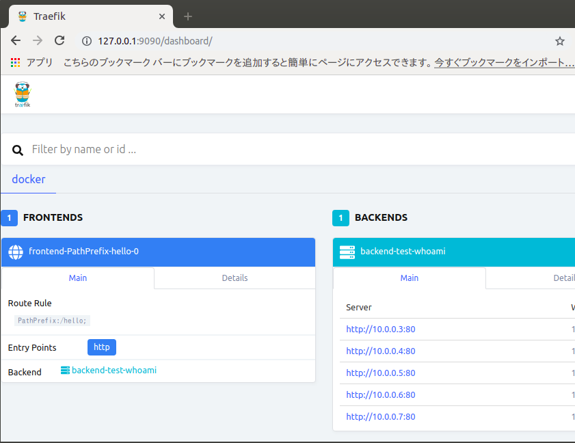
Task: Switch to the docker provider tab
Action: click(x=29, y=179)
